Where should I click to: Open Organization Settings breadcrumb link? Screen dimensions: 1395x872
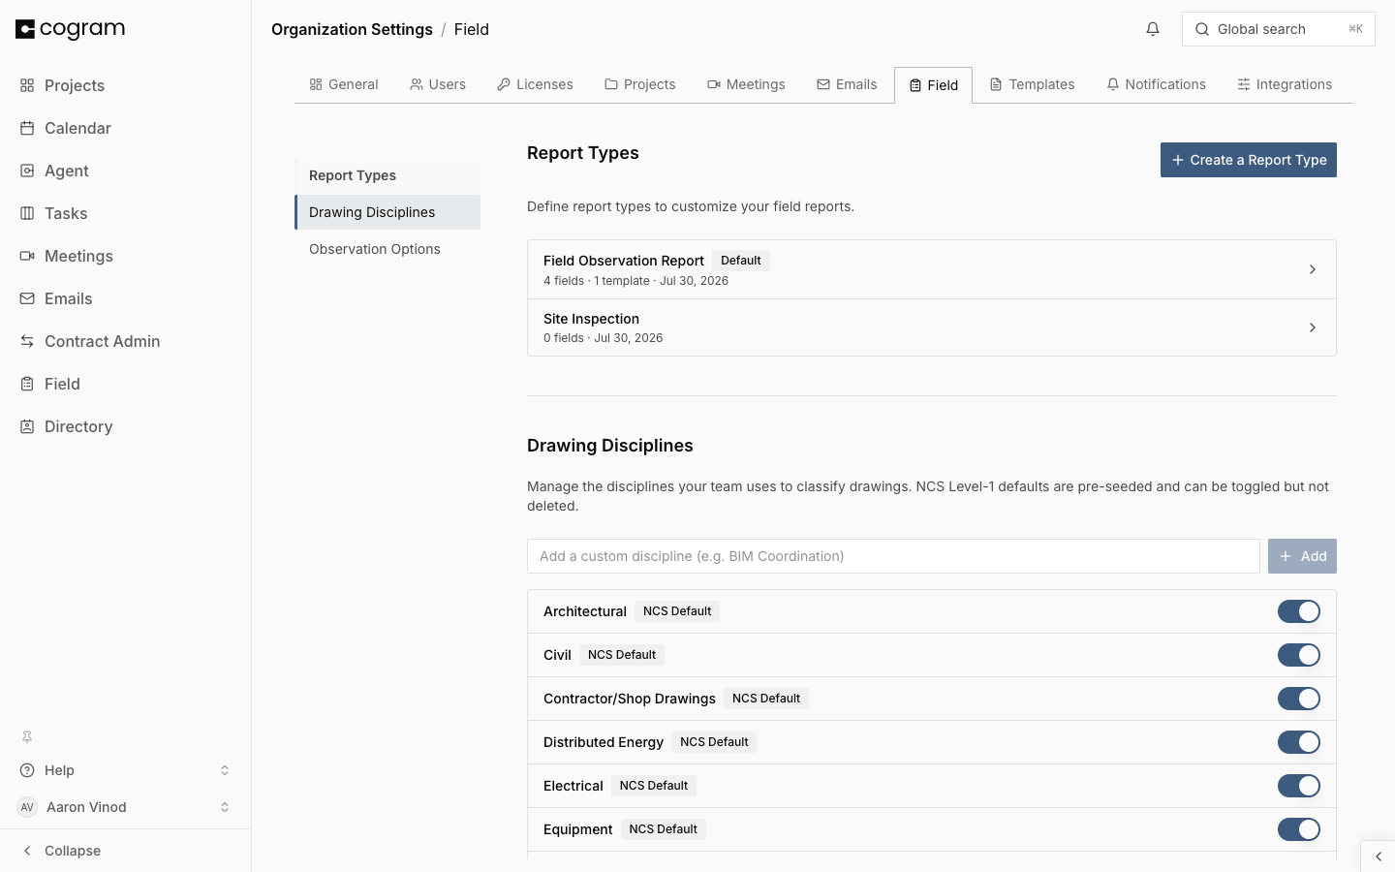(352, 29)
